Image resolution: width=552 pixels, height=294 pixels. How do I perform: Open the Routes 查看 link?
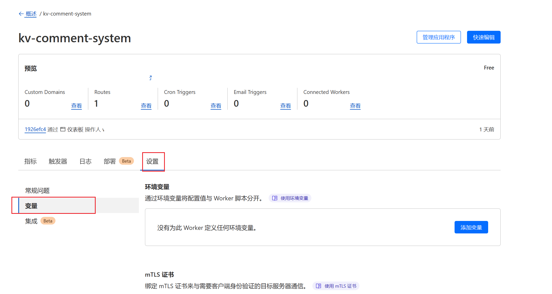point(146,106)
